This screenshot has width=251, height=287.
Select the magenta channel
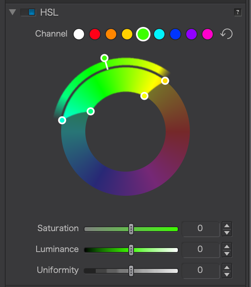208,34
